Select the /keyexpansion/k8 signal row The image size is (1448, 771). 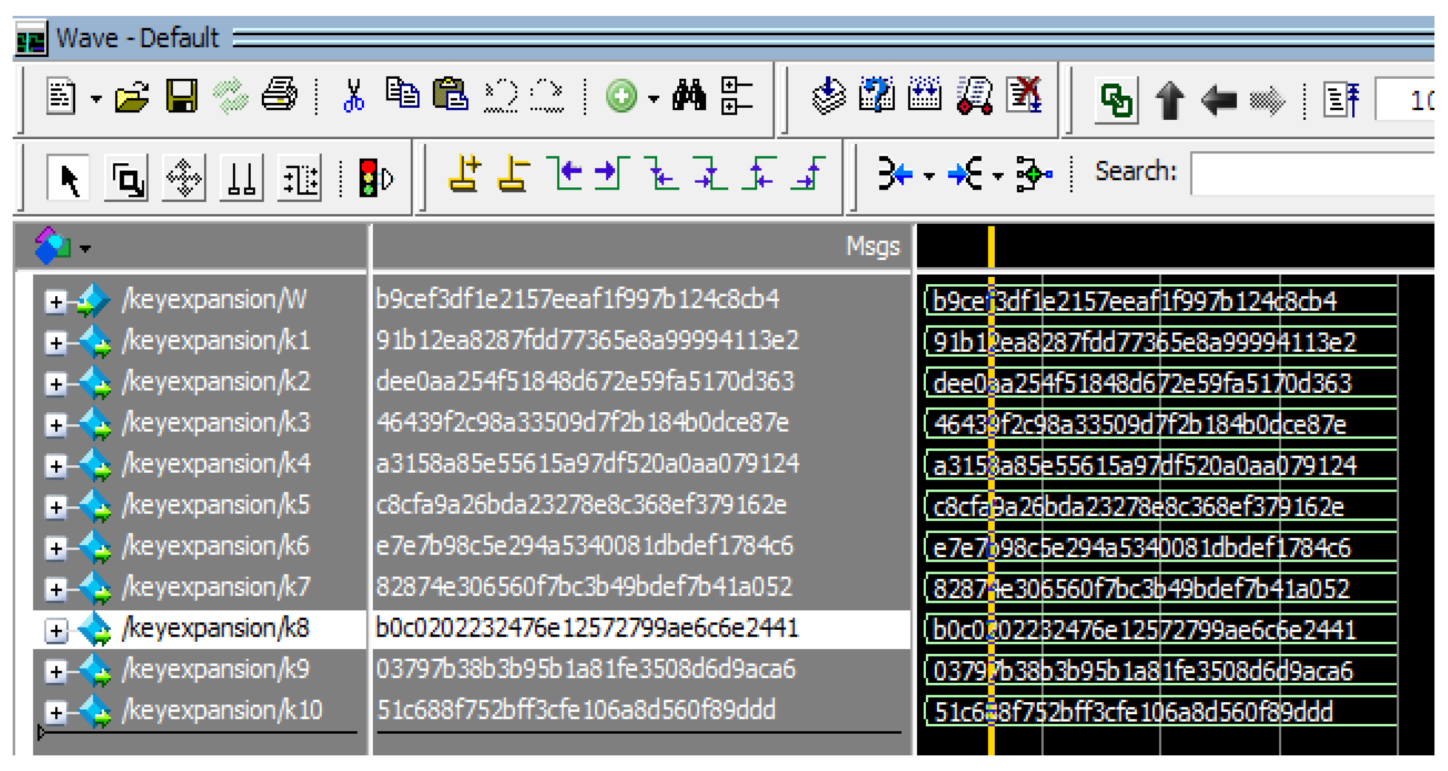(216, 629)
